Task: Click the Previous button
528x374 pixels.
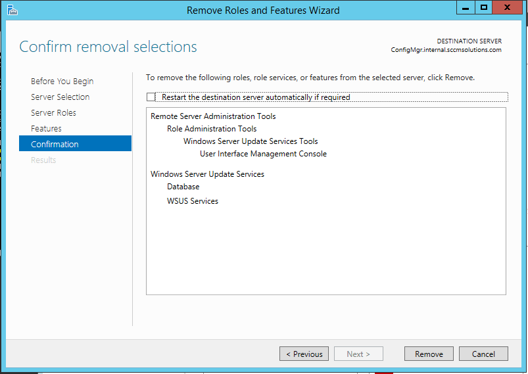Action: pyautogui.click(x=304, y=354)
